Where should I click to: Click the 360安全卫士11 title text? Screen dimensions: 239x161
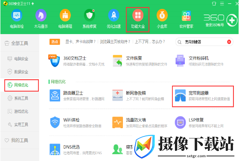pos(19,3)
